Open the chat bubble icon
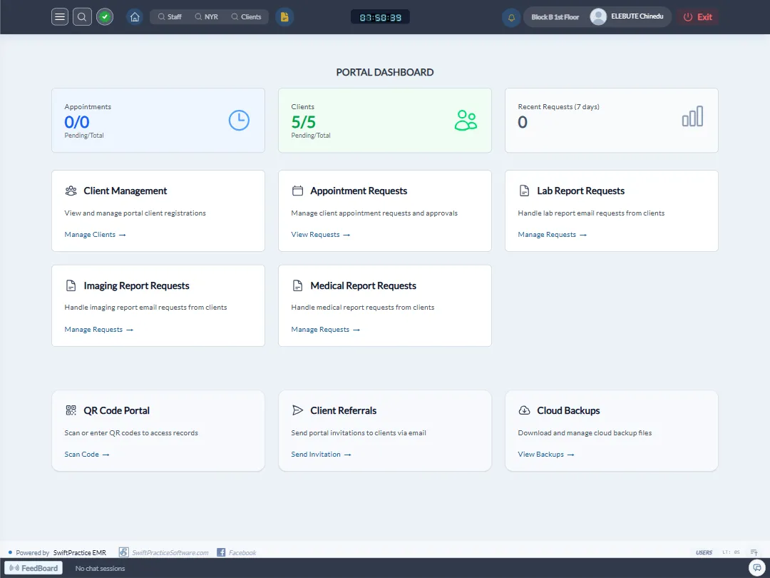 (x=757, y=568)
